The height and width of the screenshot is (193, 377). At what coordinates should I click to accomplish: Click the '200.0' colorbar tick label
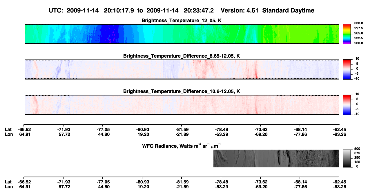(x=359, y=43)
